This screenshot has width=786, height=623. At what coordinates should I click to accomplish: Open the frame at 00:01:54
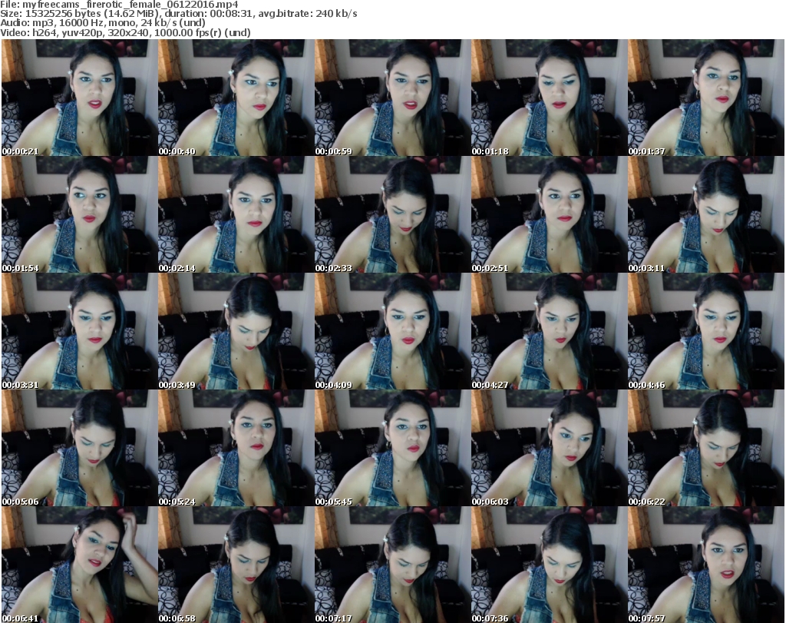[x=79, y=214]
